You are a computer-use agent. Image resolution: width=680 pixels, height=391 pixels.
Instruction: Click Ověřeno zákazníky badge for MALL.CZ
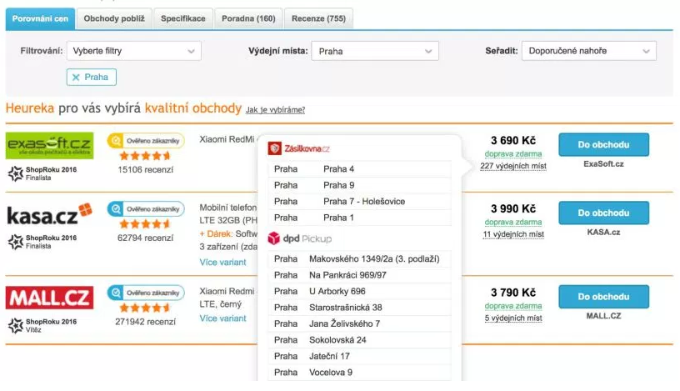146,293
